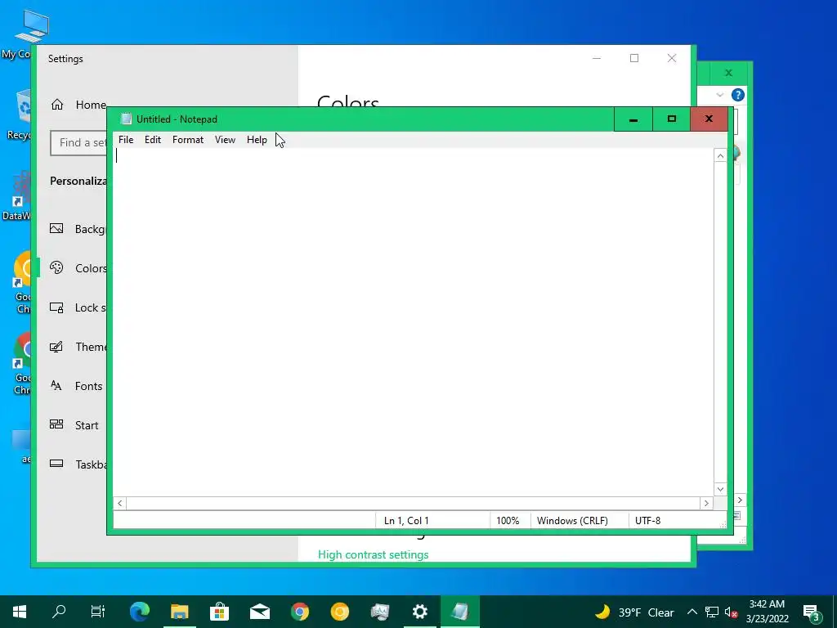Open Notepad's Help menu
The width and height of the screenshot is (837, 628).
[x=257, y=140]
